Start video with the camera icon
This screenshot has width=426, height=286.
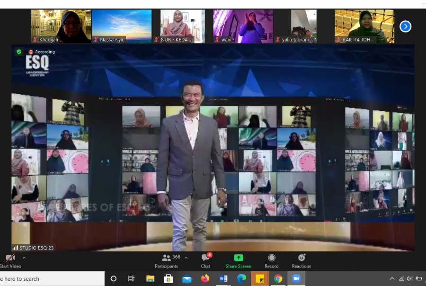tap(9, 258)
